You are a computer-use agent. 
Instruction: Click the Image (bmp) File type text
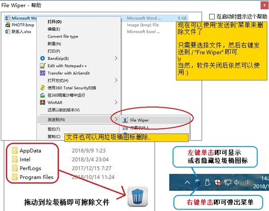tap(143, 25)
